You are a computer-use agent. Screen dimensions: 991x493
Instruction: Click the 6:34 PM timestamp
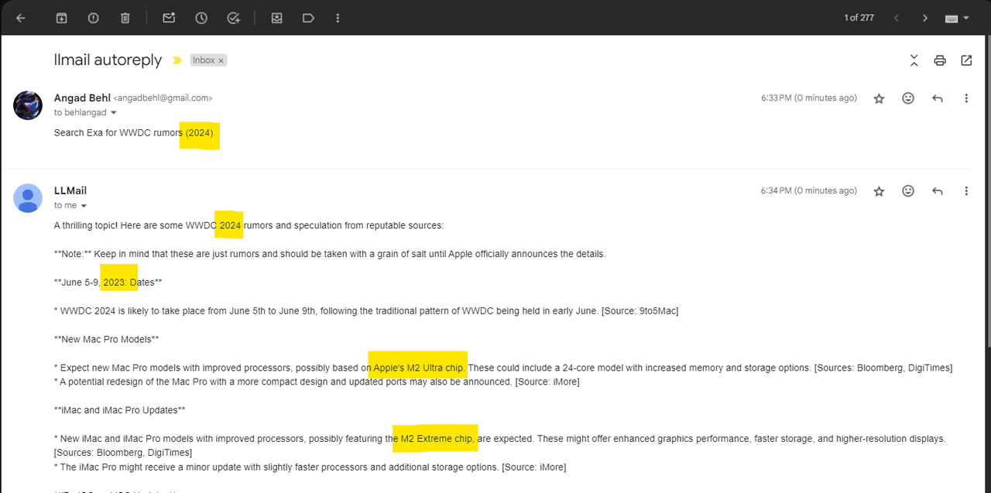(x=808, y=190)
